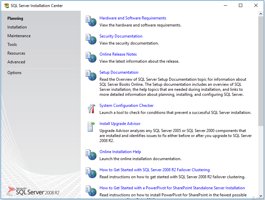The height and width of the screenshot is (200, 265).
Task: Click text 'View the hardware and software requirements.'
Action: click(x=140, y=25)
